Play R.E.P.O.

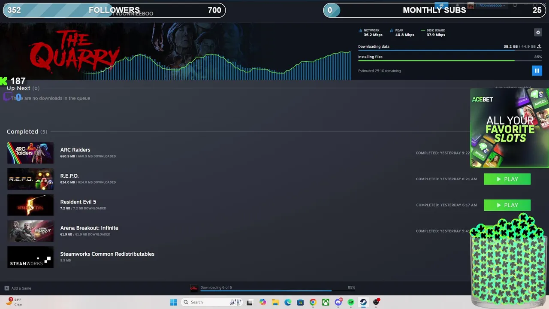tap(507, 179)
